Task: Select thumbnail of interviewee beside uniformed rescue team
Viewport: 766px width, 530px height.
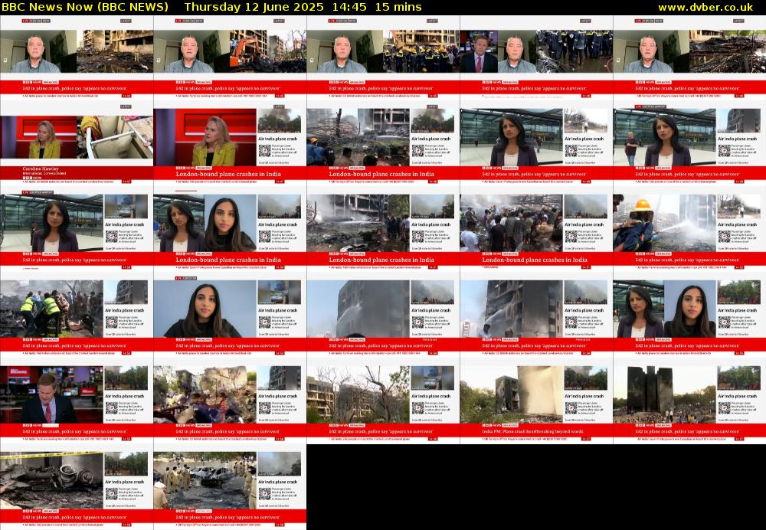Action: (383, 57)
